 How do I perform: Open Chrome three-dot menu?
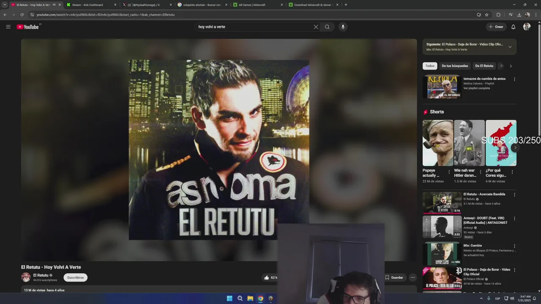click(x=536, y=14)
